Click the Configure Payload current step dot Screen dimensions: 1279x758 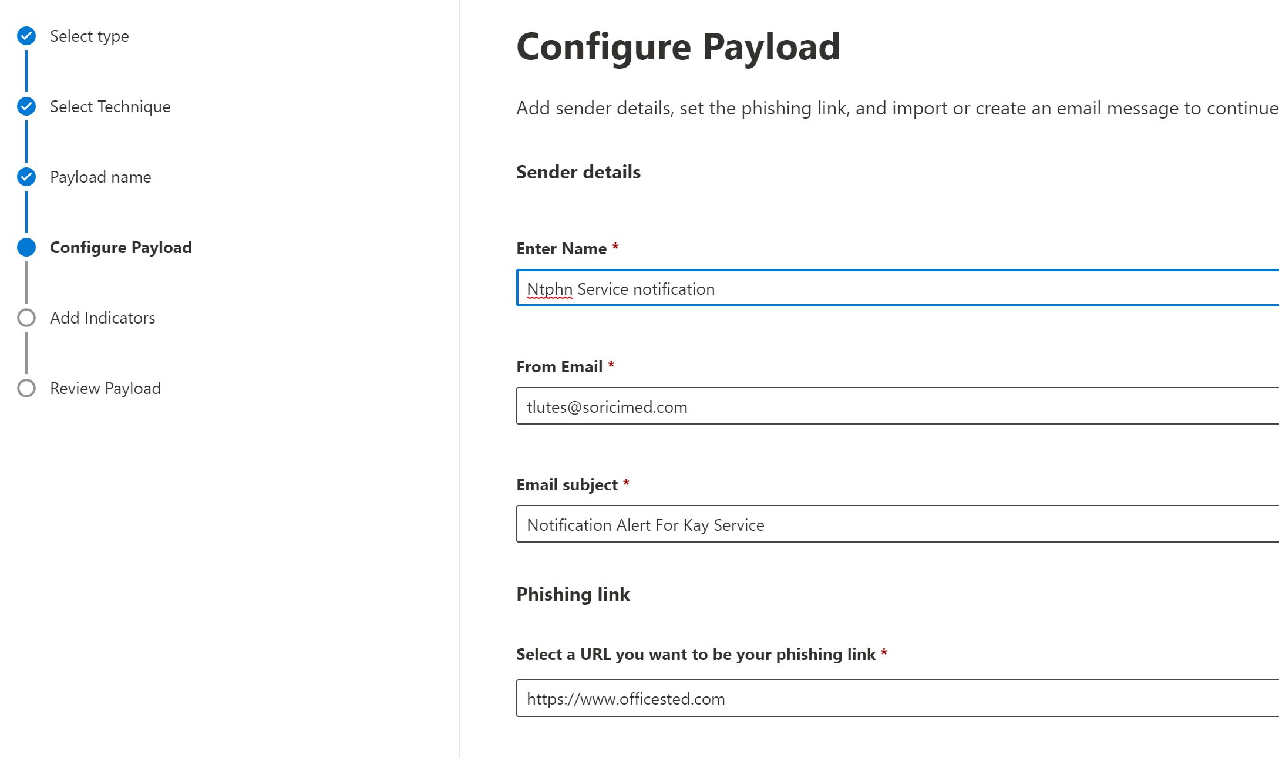click(26, 247)
